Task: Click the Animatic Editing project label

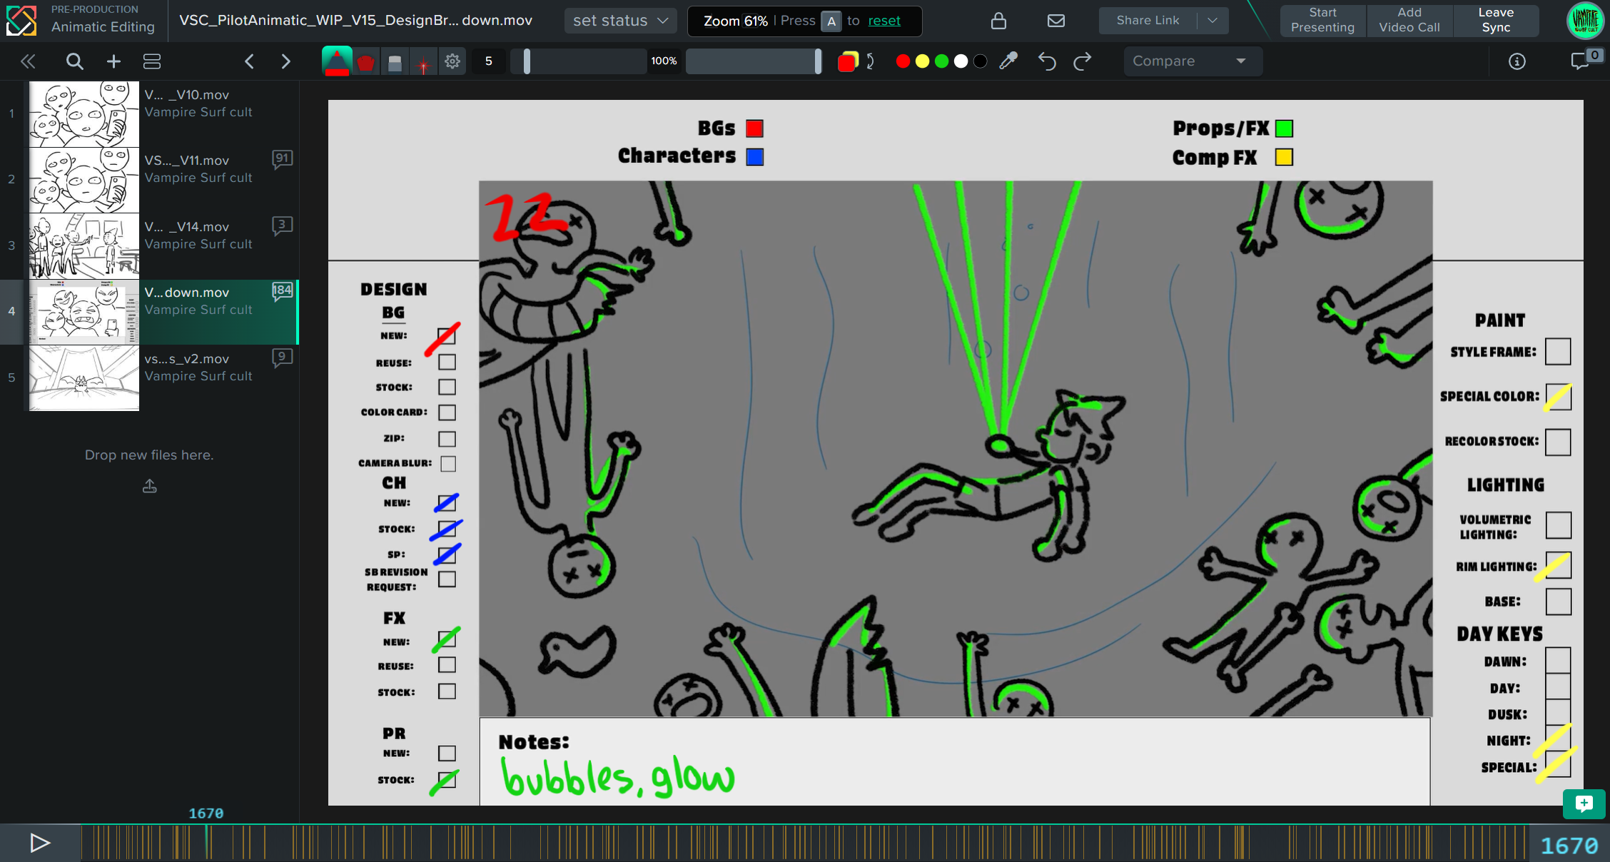Action: pos(103,27)
